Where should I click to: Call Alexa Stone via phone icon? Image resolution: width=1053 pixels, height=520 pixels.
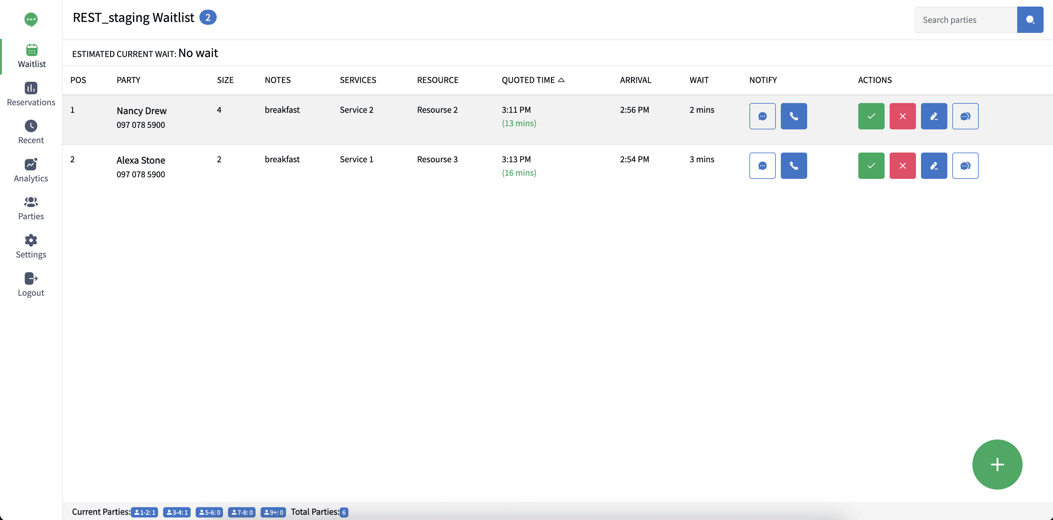point(793,165)
